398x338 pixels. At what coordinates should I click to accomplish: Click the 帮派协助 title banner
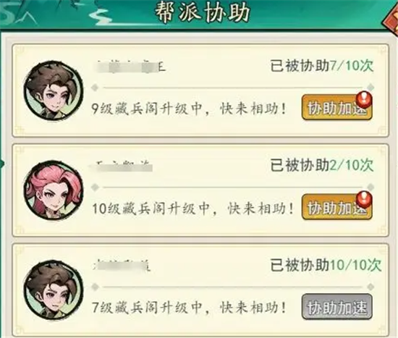(x=203, y=12)
